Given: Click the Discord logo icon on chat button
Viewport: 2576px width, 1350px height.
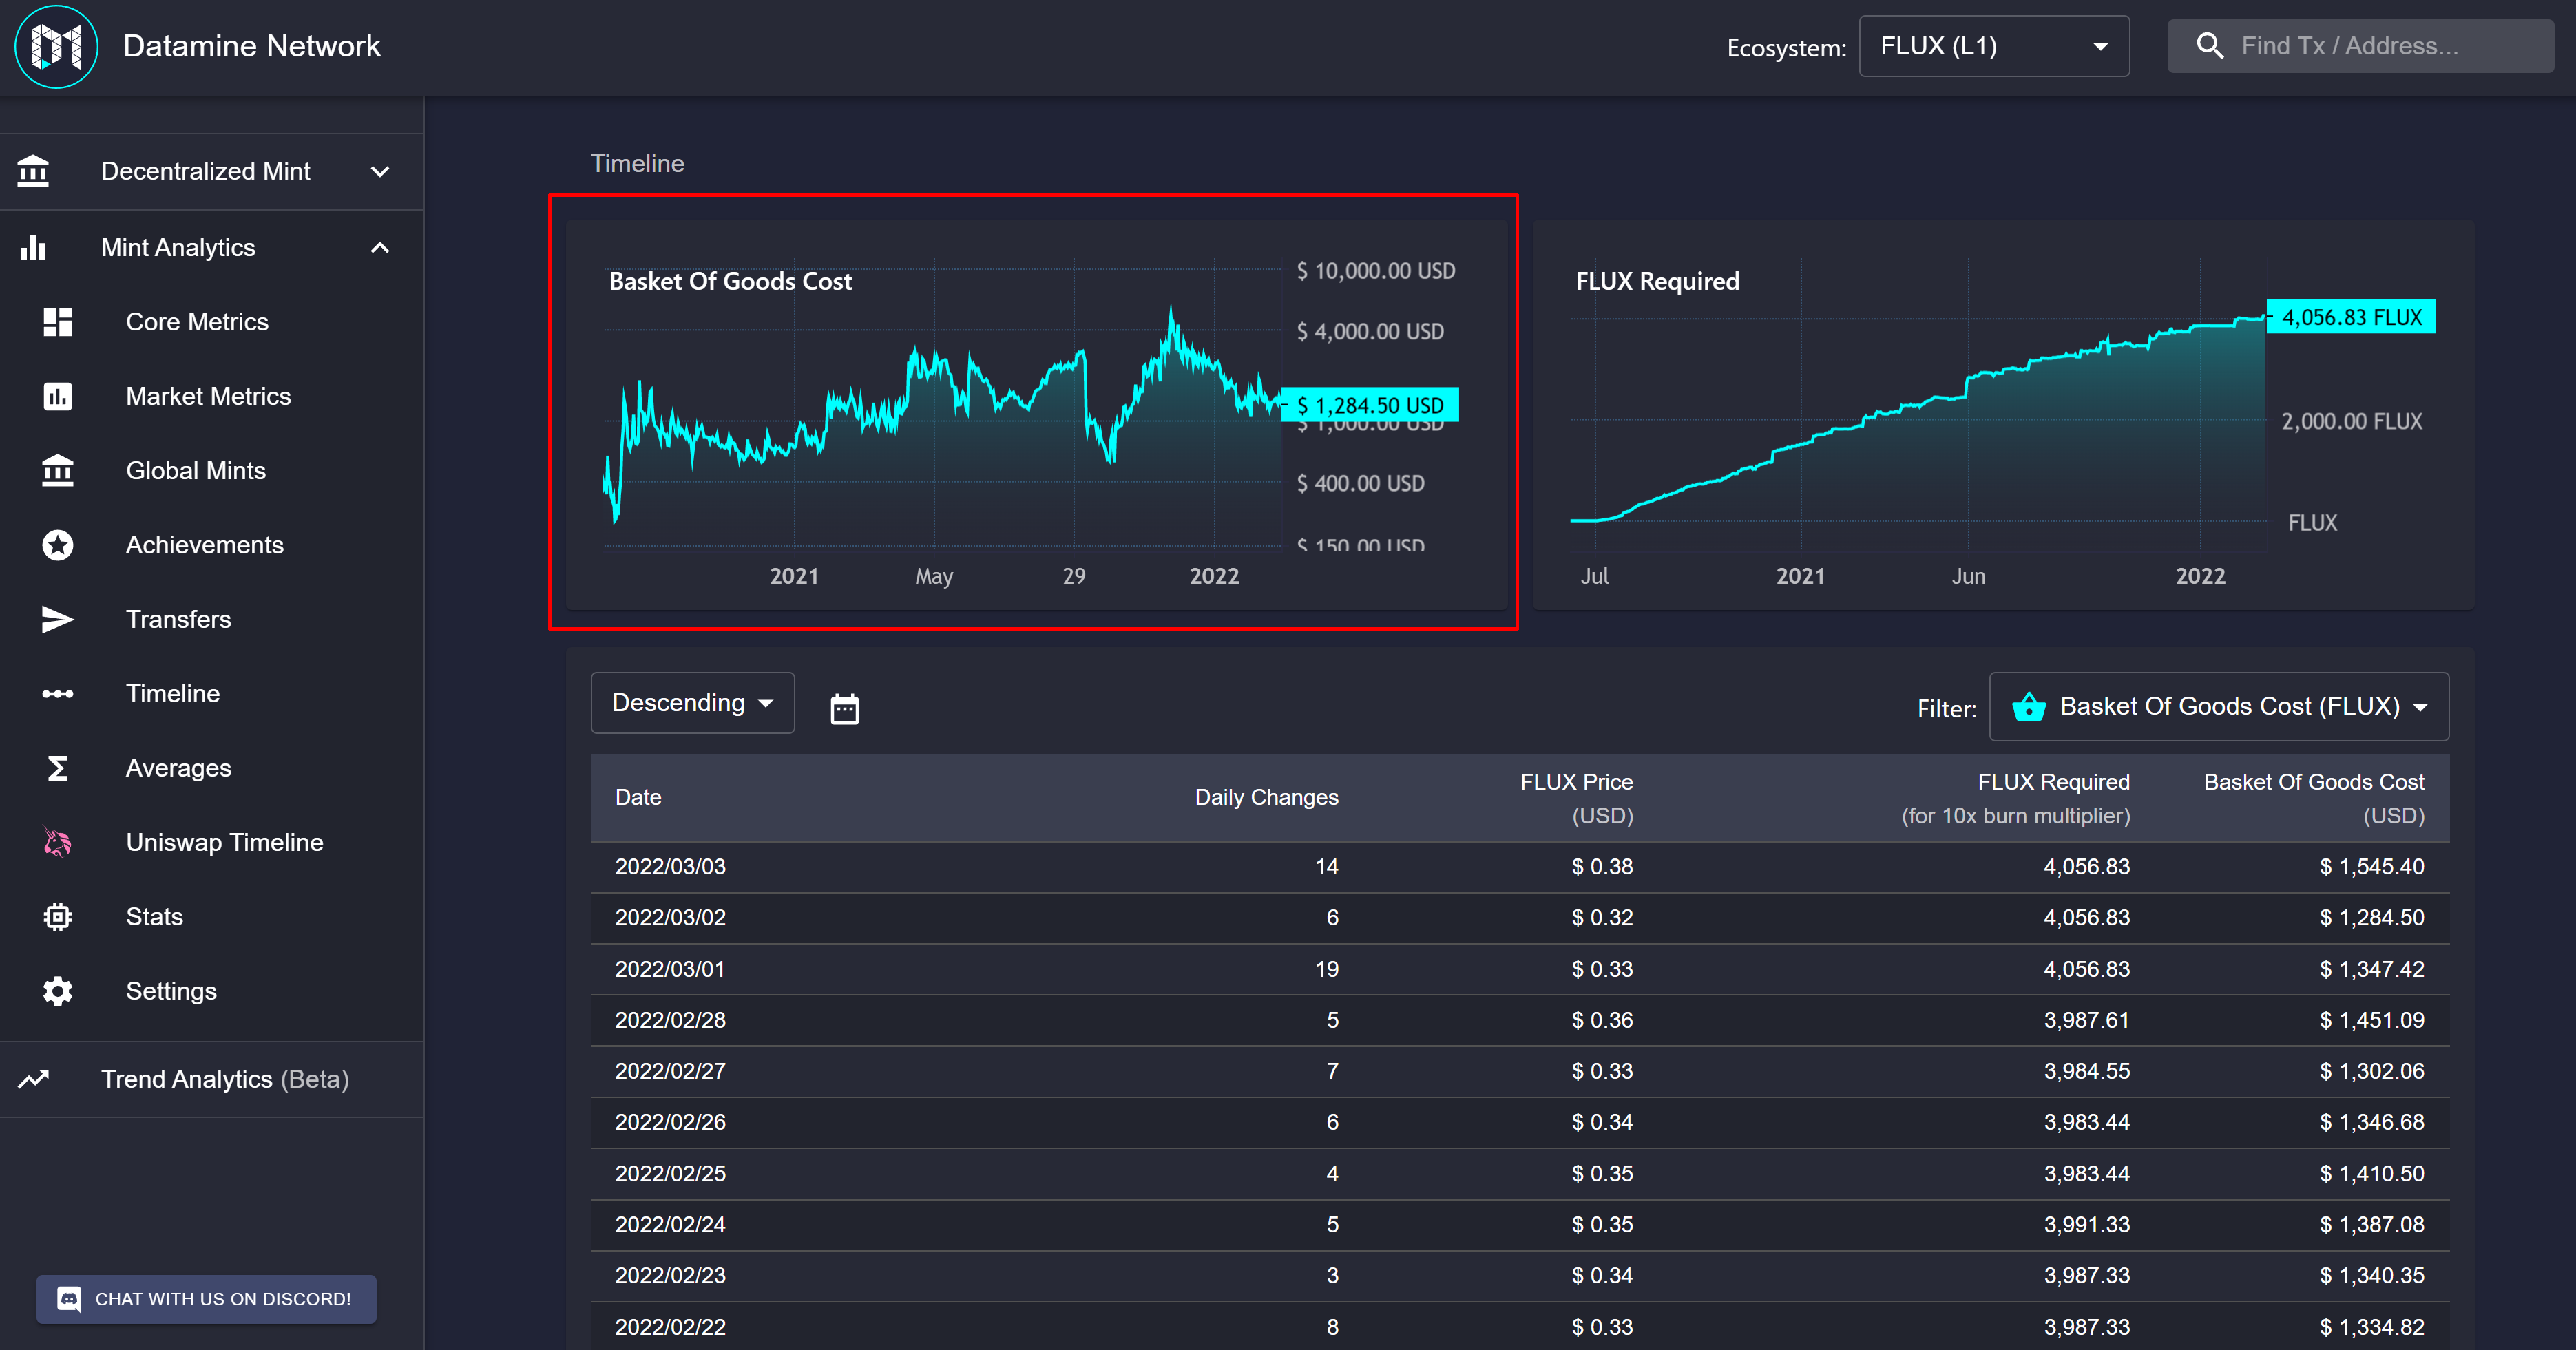Looking at the screenshot, I should tap(69, 1299).
